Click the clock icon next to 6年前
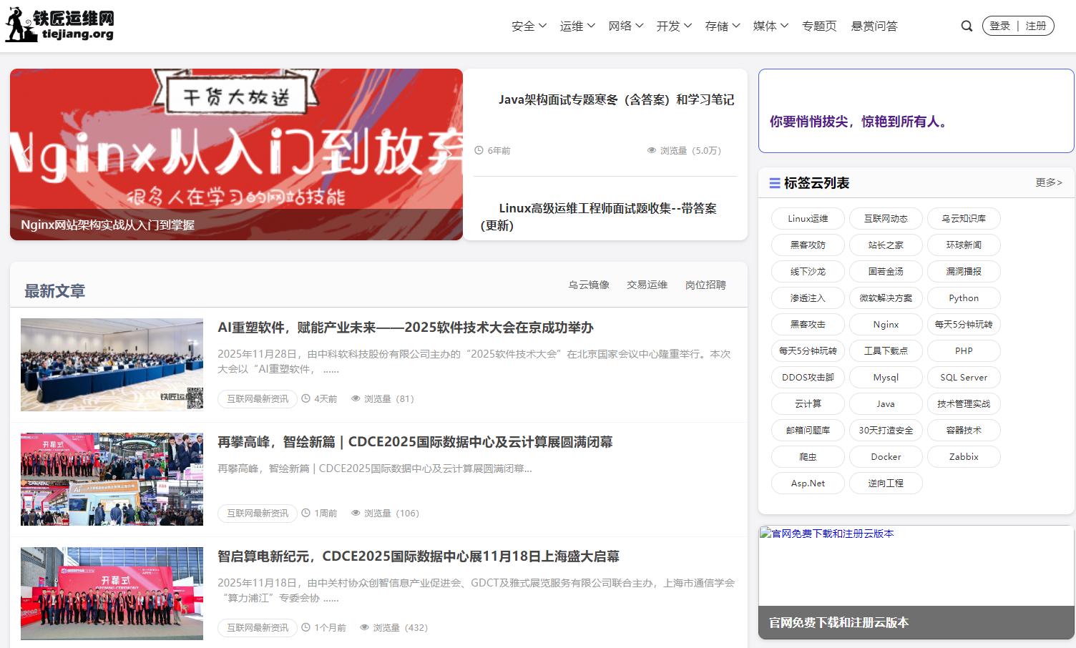This screenshot has height=648, width=1076. pyautogui.click(x=479, y=150)
